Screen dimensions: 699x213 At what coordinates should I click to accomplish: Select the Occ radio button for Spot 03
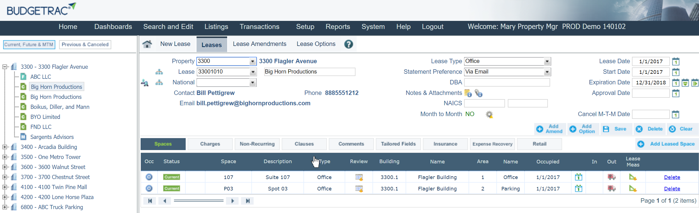click(x=149, y=188)
